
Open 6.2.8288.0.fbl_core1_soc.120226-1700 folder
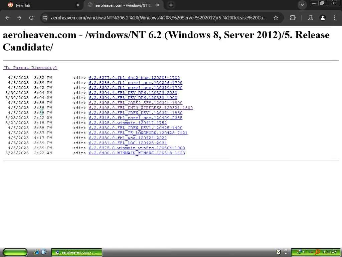coord(136,83)
